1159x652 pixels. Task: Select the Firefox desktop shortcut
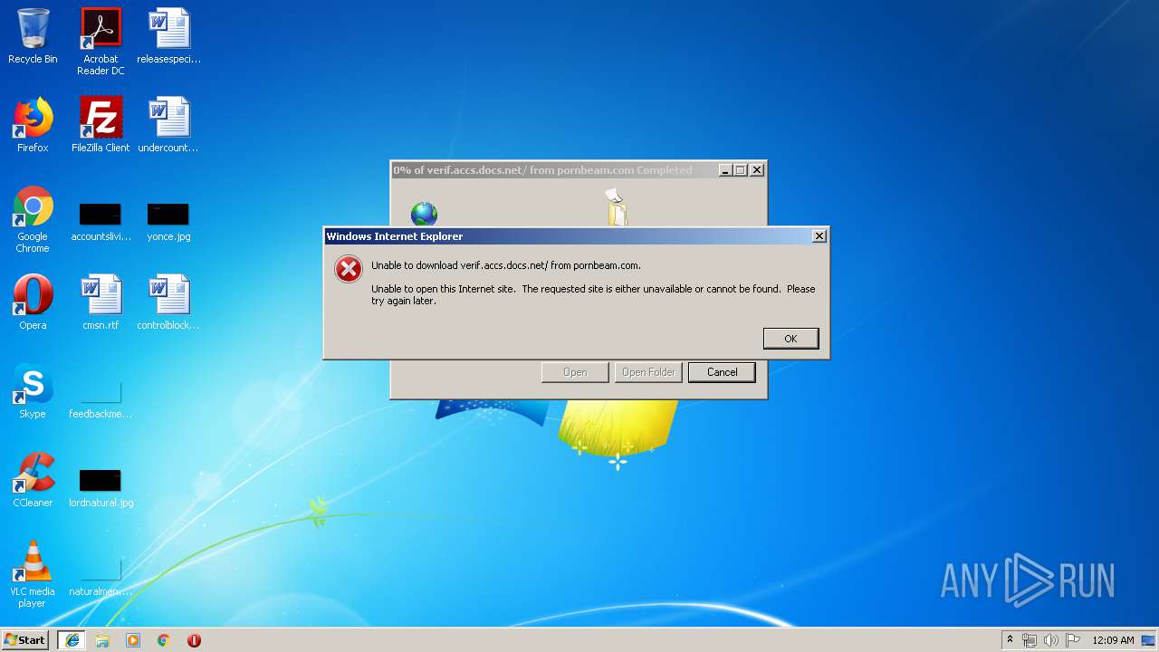(33, 125)
